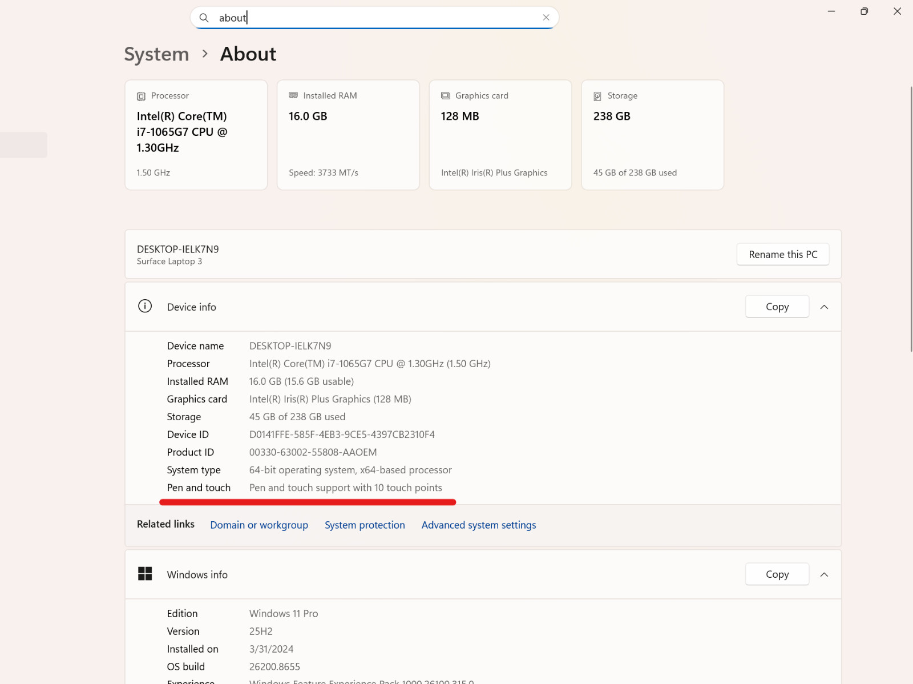Select the Installed RAM summary card
This screenshot has height=684, width=913.
point(348,135)
